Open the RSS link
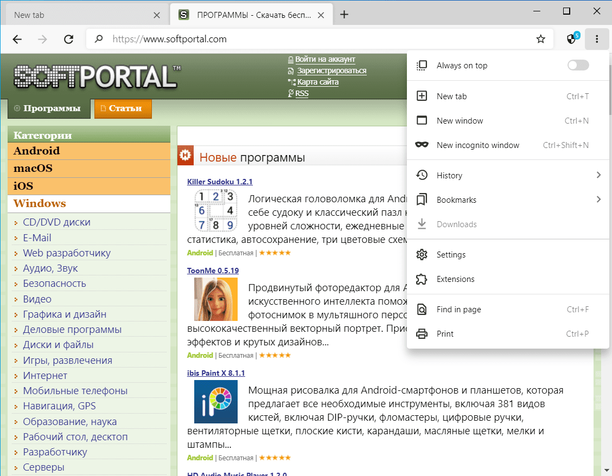This screenshot has width=612, height=476. pyautogui.click(x=301, y=93)
